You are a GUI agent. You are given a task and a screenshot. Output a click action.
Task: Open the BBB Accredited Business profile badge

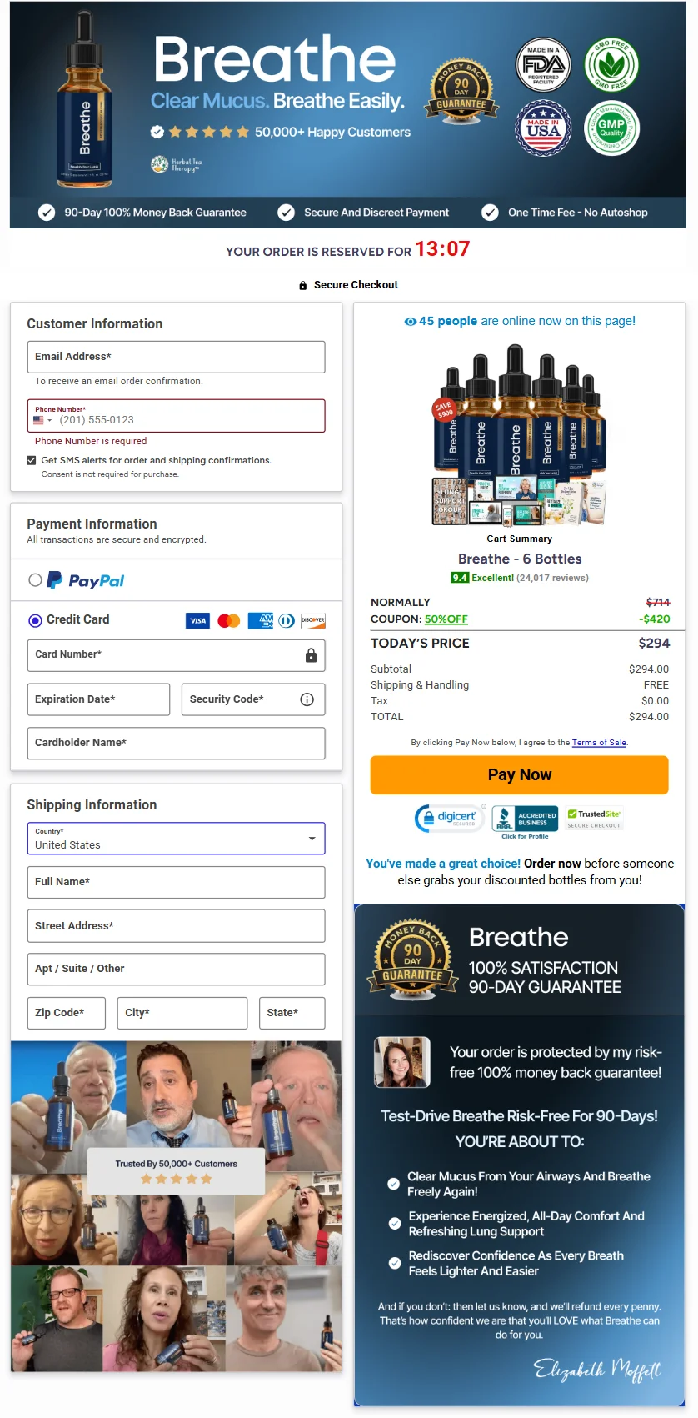pos(525,822)
